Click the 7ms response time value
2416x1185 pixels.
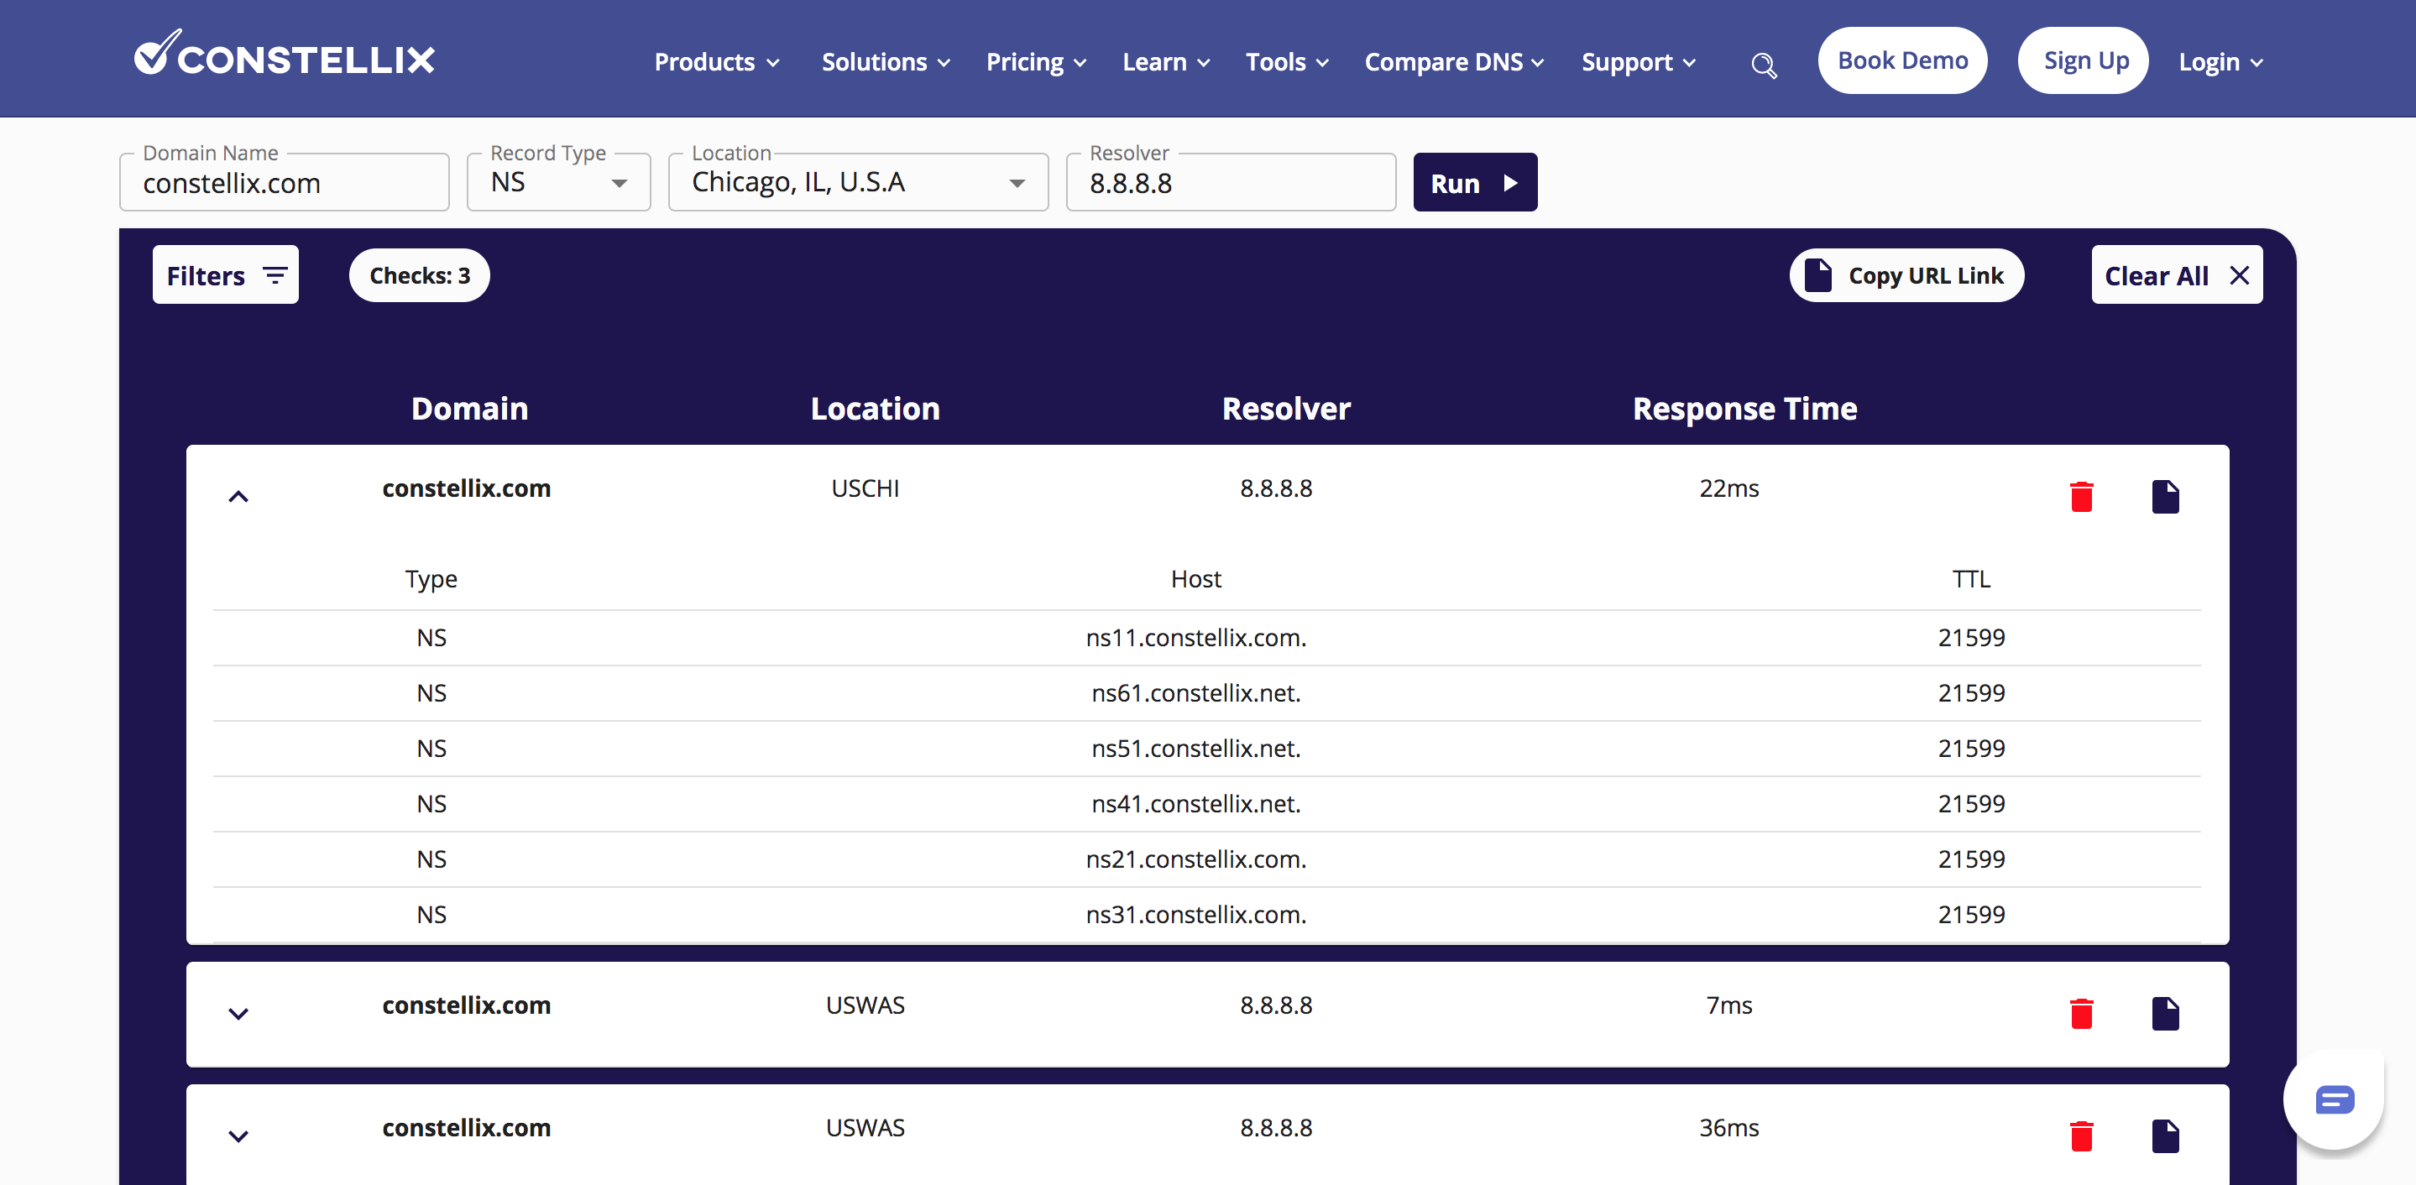coord(1728,1005)
